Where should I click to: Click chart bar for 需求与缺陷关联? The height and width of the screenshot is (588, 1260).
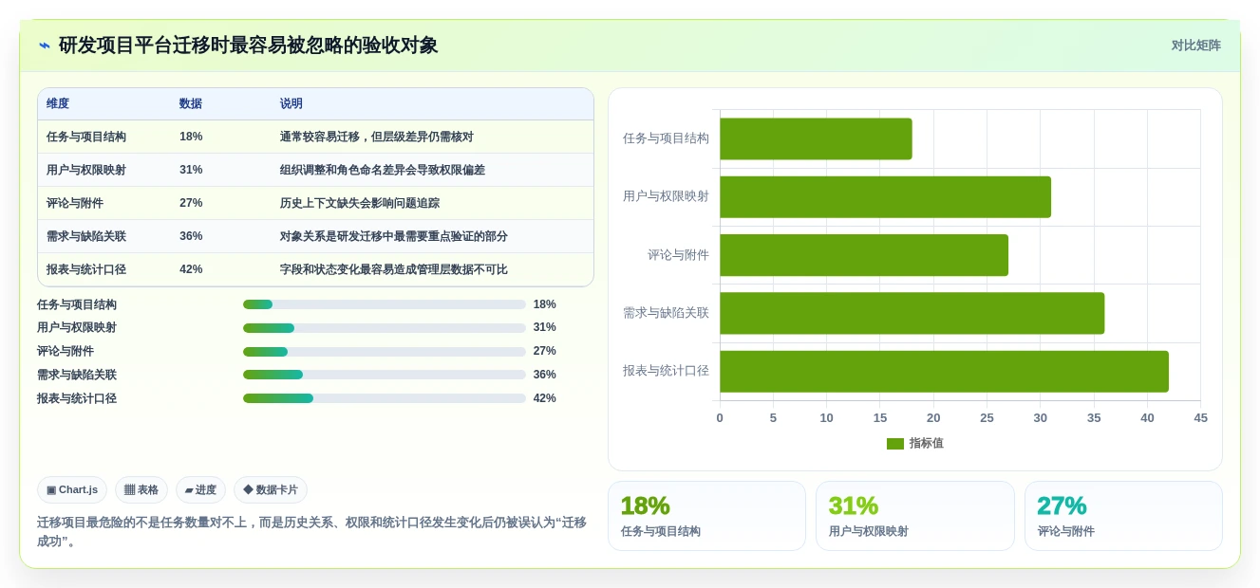[912, 313]
